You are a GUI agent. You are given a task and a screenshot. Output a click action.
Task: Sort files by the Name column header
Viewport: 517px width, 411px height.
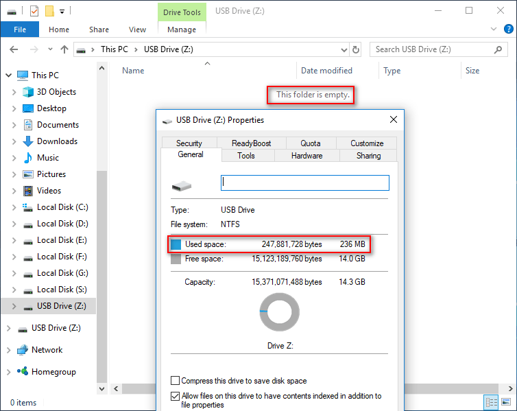click(133, 71)
